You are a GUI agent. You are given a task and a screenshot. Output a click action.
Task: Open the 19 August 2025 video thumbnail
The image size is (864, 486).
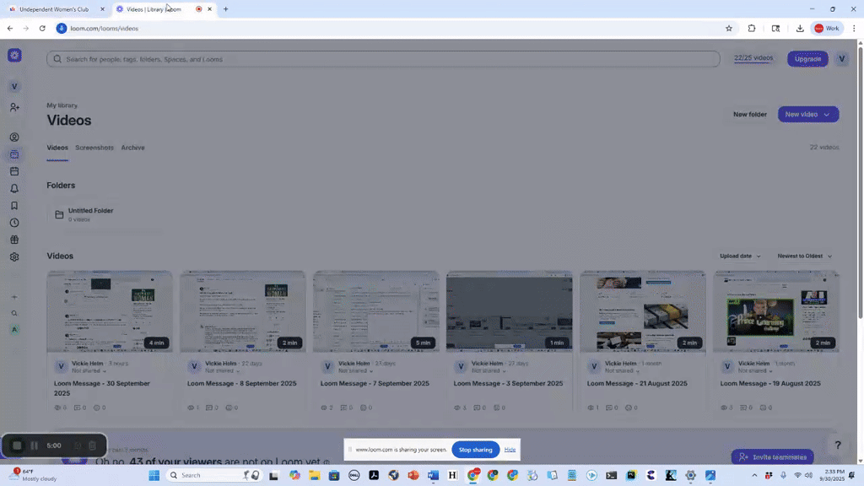pos(776,311)
